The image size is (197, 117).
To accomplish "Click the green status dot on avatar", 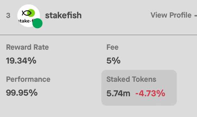I will point(37,23).
